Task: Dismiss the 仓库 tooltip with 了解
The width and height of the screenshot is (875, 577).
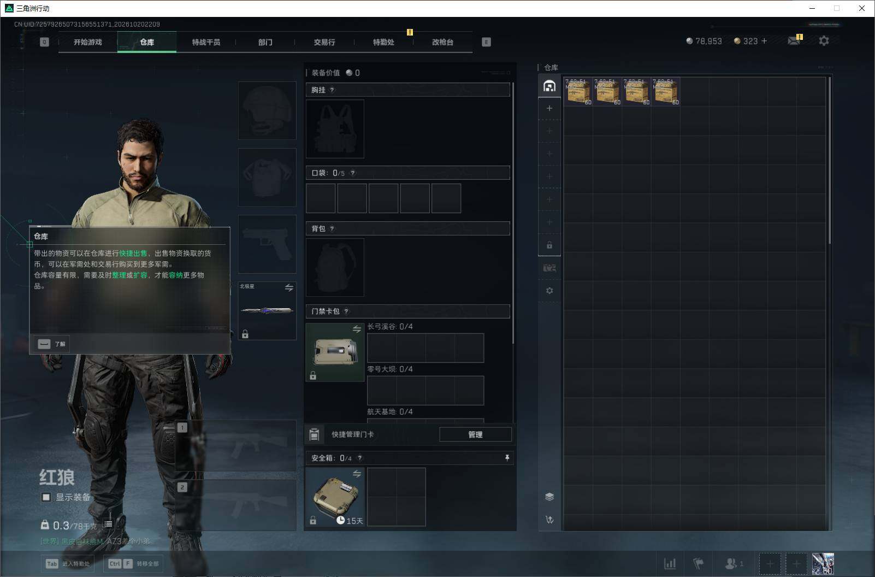Action: tap(52, 344)
